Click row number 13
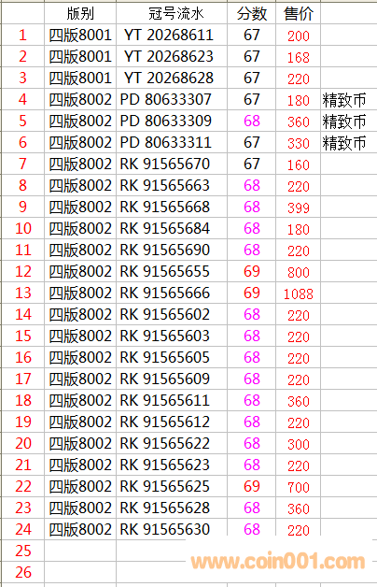The image size is (377, 587). pyautogui.click(x=22, y=293)
